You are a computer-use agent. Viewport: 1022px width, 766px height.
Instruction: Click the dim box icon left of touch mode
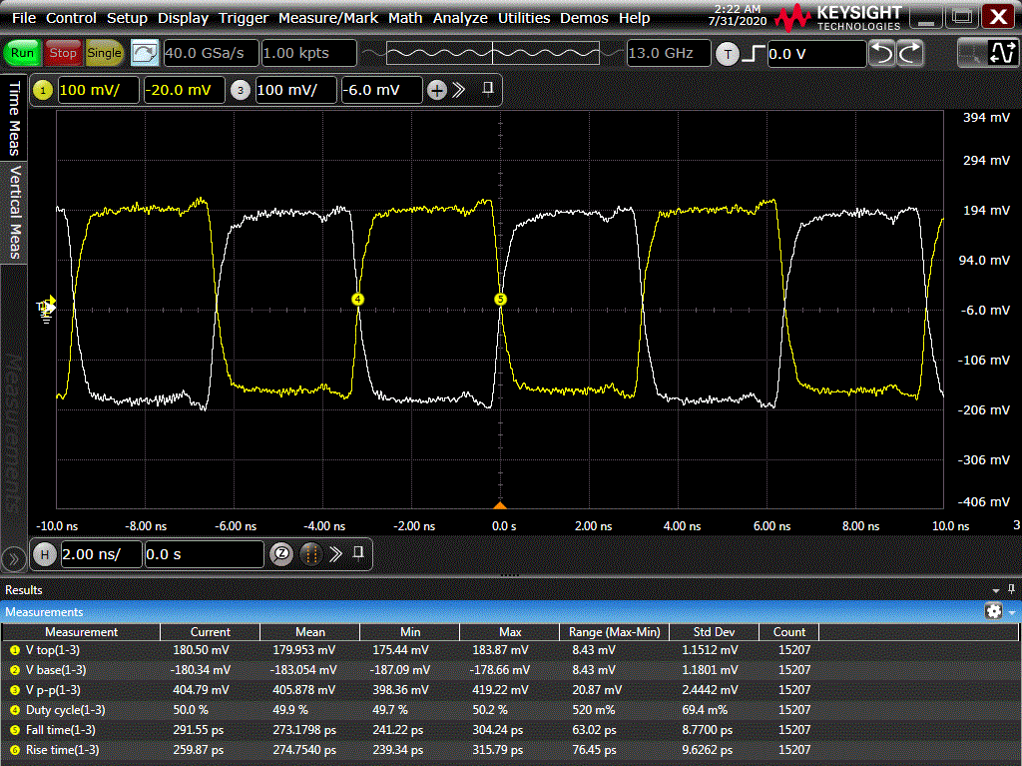(971, 53)
